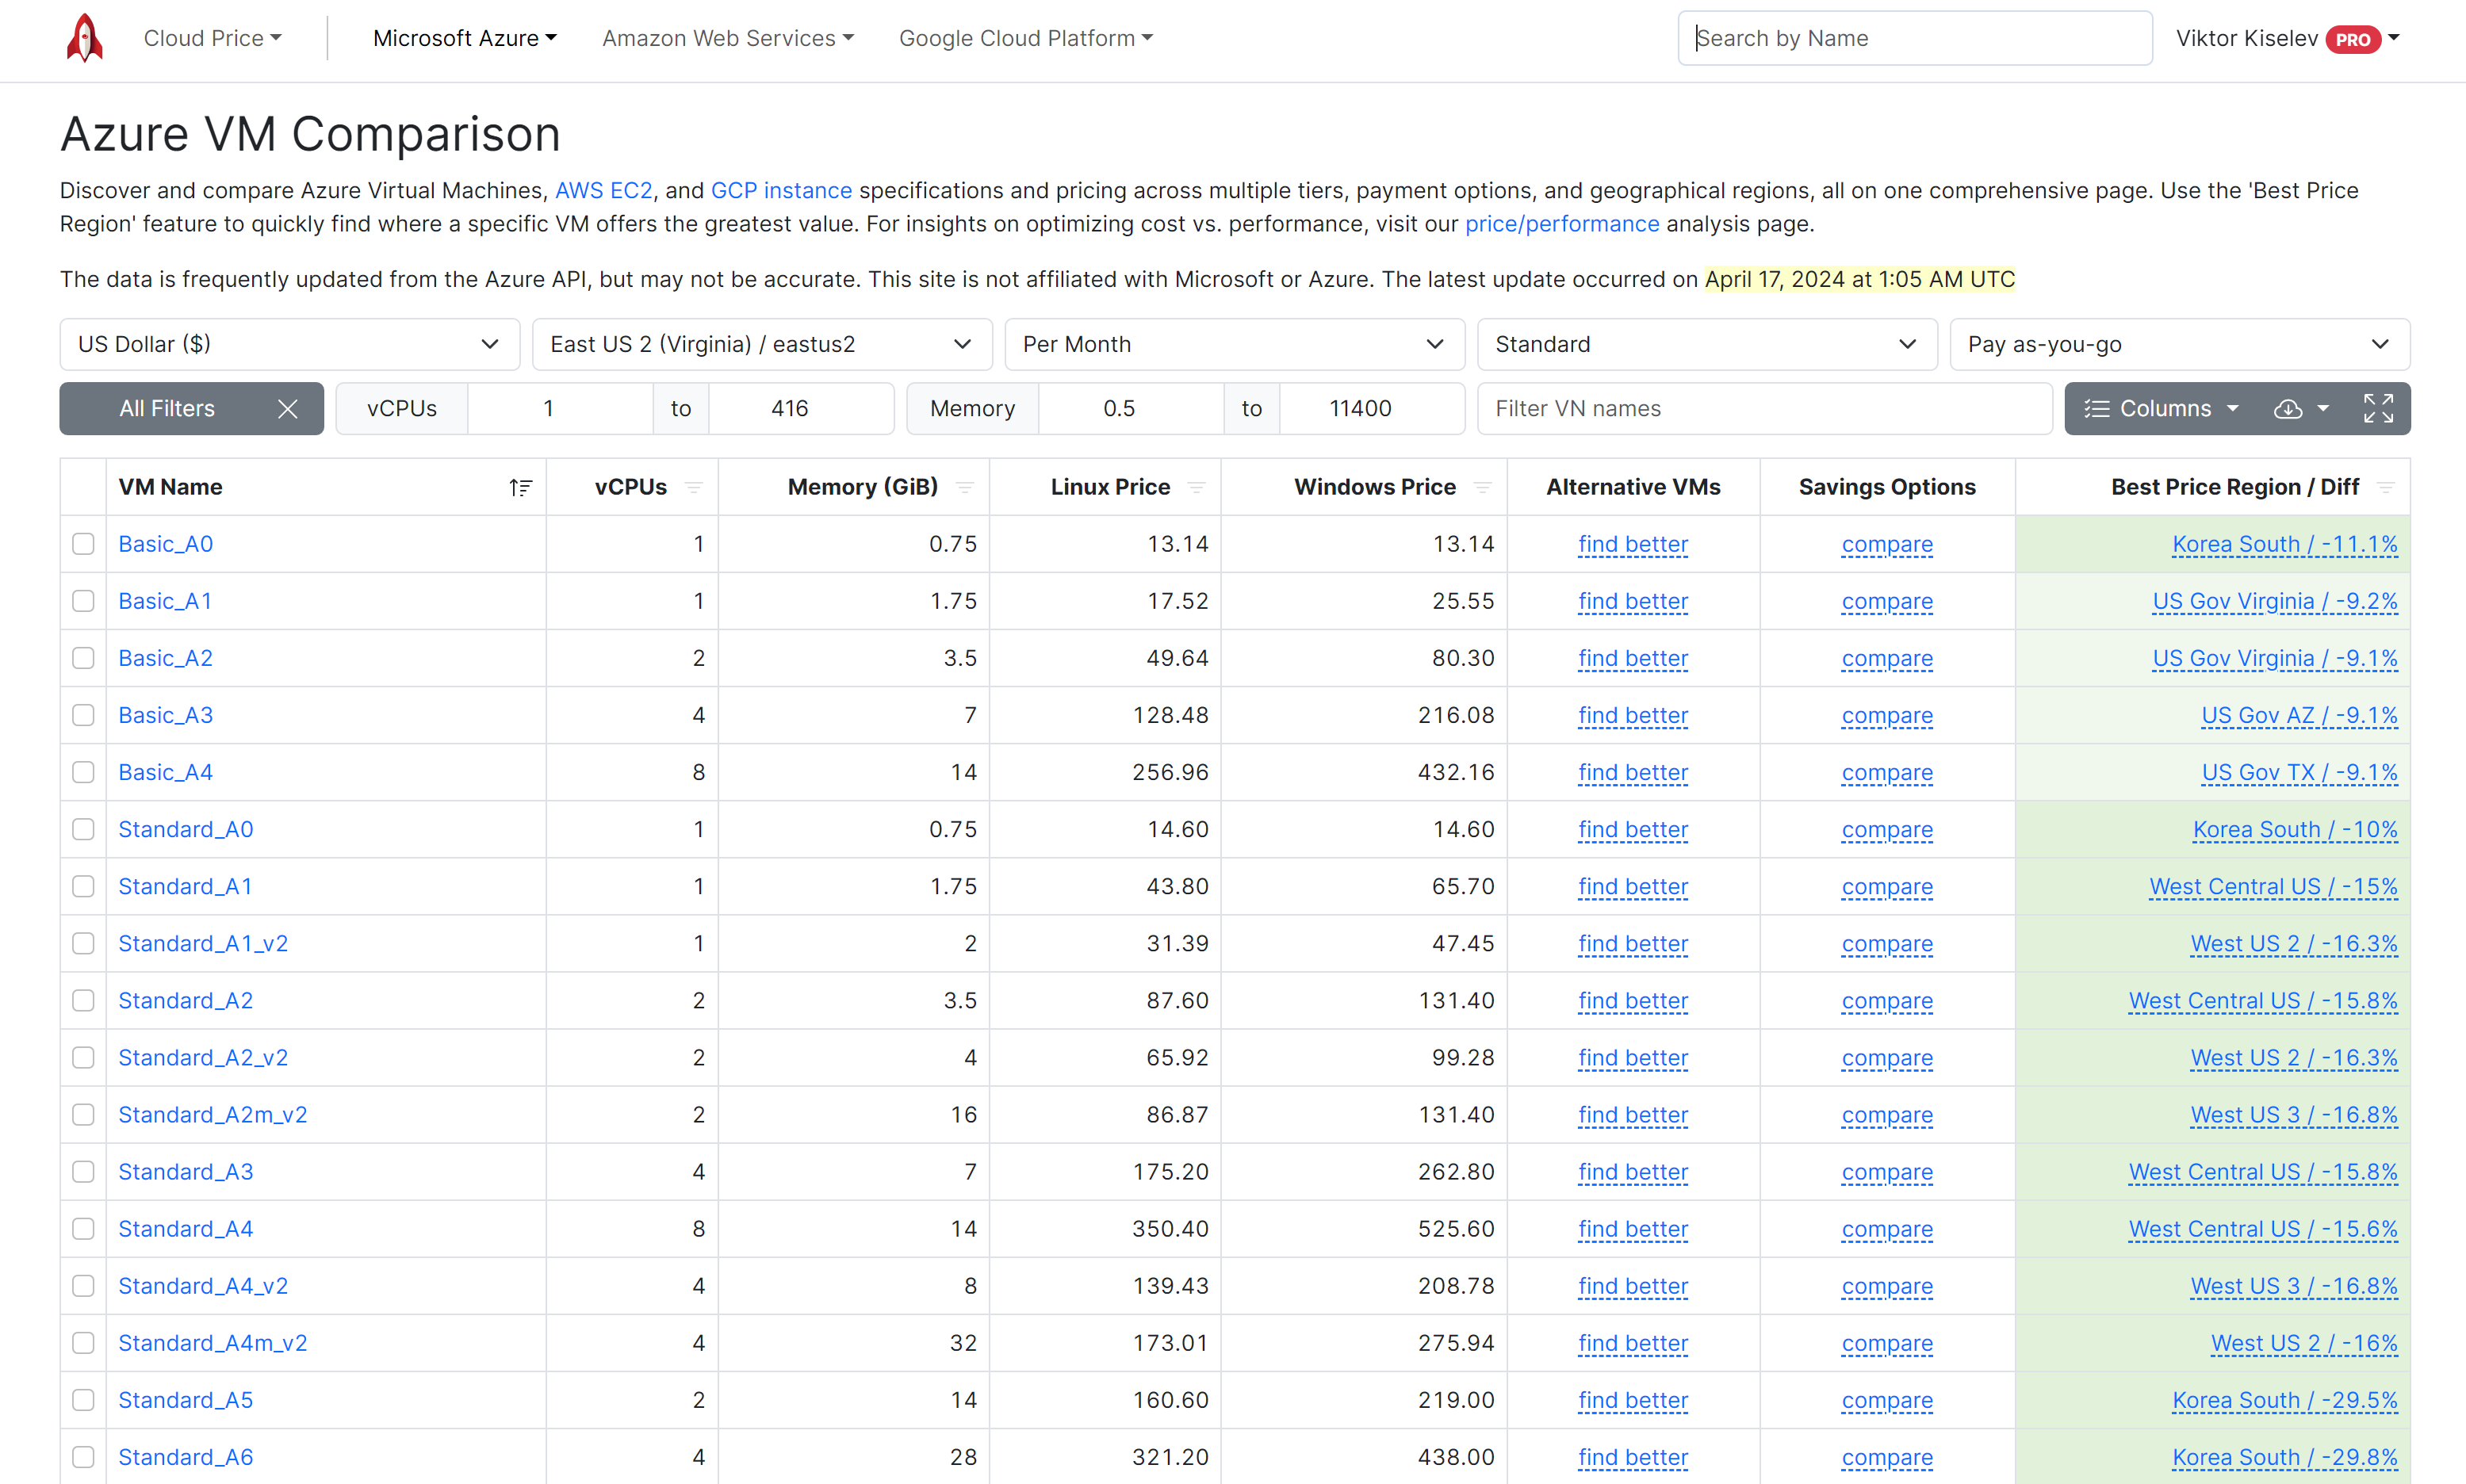The height and width of the screenshot is (1484, 2466).
Task: Open the Standard_A4_v2 VM link
Action: coord(203,1286)
